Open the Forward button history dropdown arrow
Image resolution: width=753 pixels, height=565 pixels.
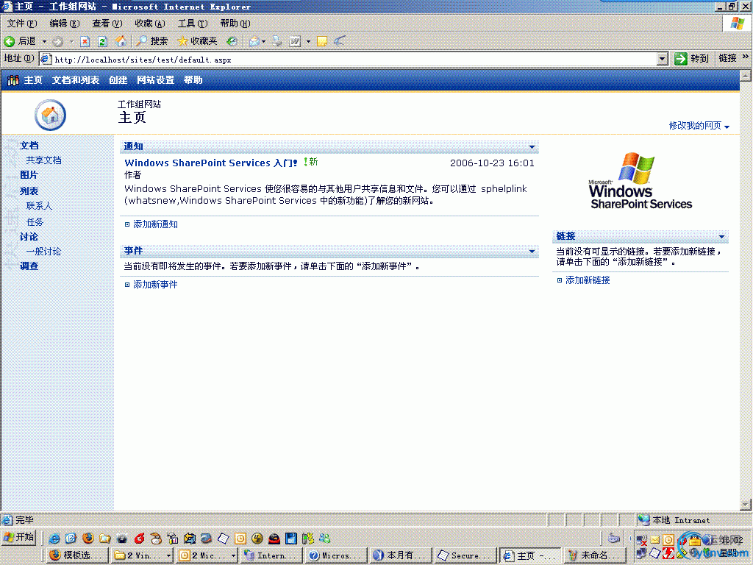coord(71,42)
